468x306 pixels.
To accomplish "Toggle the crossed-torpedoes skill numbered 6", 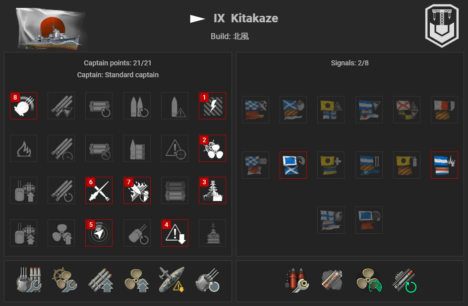I will coord(99,191).
